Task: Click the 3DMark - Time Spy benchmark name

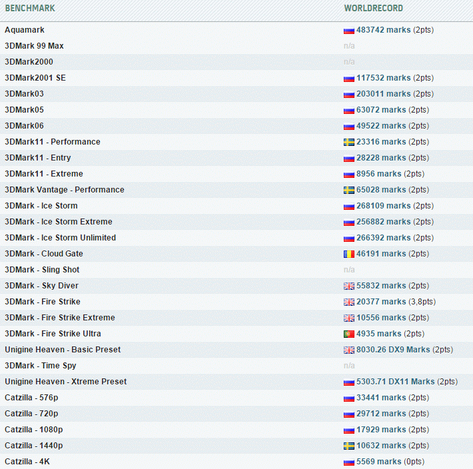Action: pyautogui.click(x=41, y=366)
